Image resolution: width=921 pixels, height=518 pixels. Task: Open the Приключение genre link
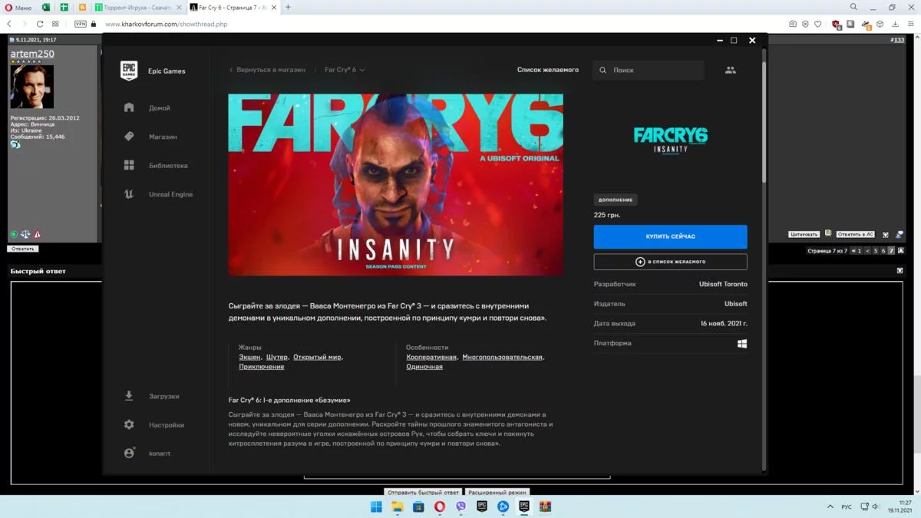coord(262,367)
